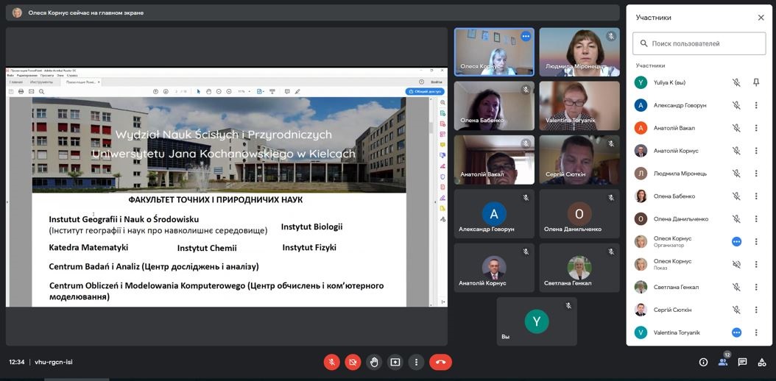Raise hand in the meeting
776x381 pixels.
click(x=374, y=362)
